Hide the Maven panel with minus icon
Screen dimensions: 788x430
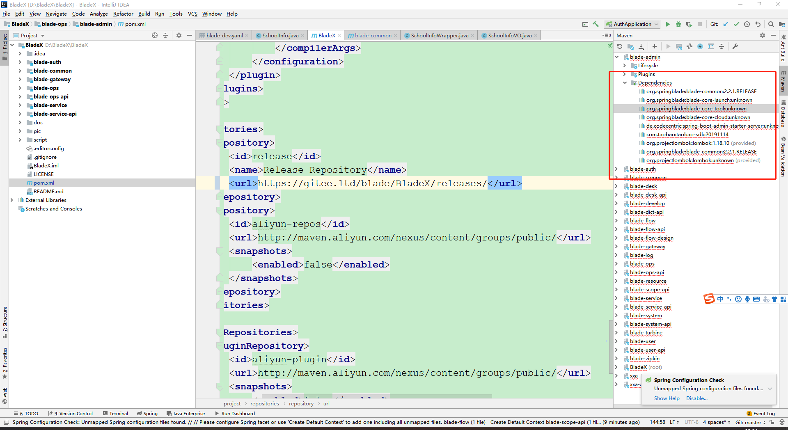(773, 35)
